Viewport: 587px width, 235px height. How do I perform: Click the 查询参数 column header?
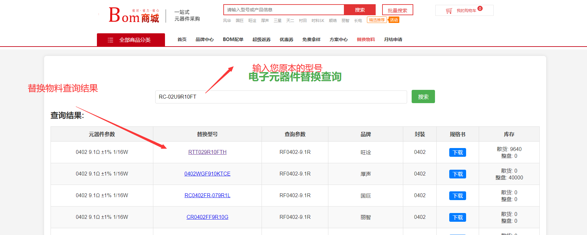[x=295, y=134]
